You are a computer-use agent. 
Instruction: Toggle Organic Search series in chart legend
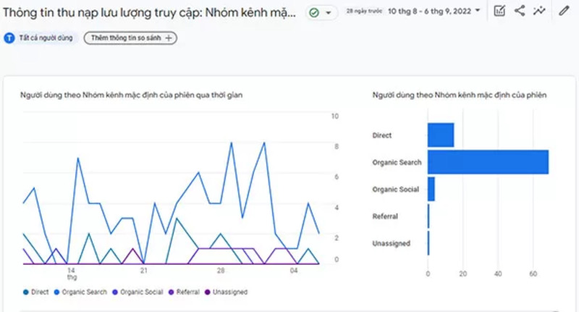(x=80, y=292)
